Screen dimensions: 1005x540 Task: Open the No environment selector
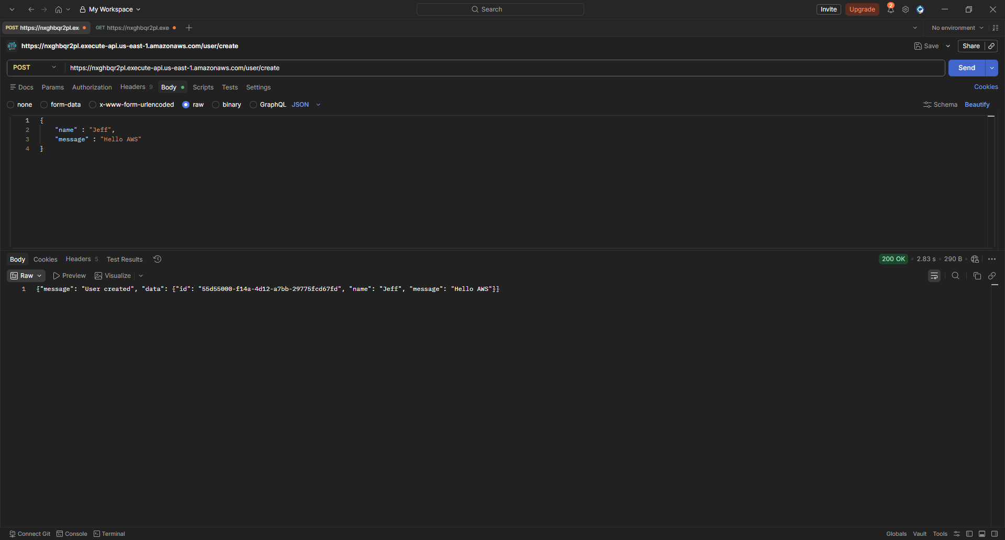[958, 28]
